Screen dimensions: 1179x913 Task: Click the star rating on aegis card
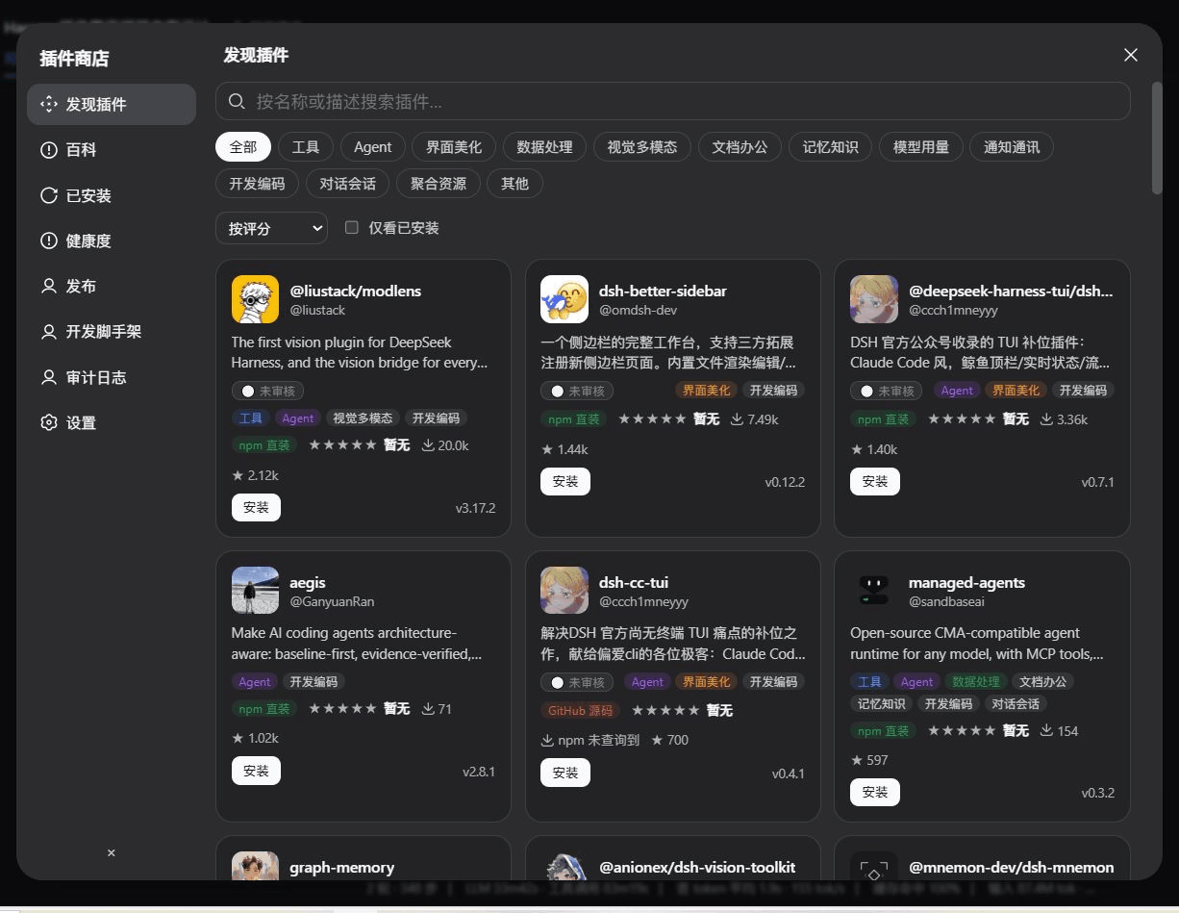pyautogui.click(x=342, y=708)
